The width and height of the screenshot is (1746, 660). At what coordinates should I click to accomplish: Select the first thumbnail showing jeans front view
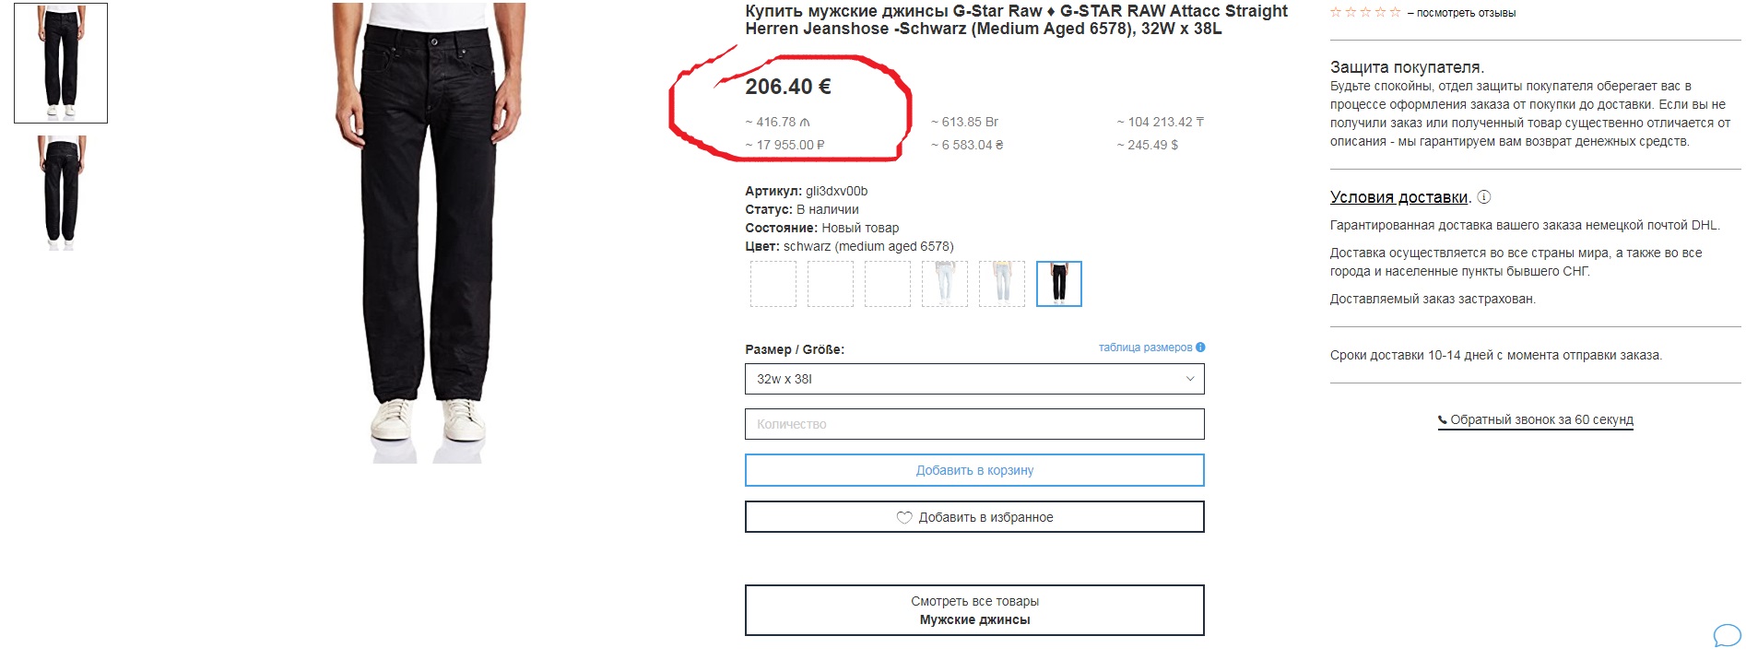coord(61,64)
